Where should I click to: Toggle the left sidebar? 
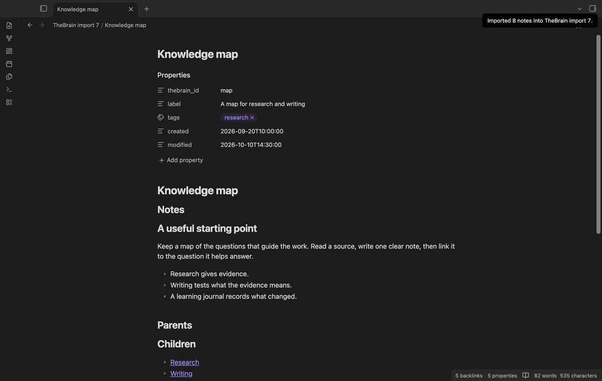(44, 9)
